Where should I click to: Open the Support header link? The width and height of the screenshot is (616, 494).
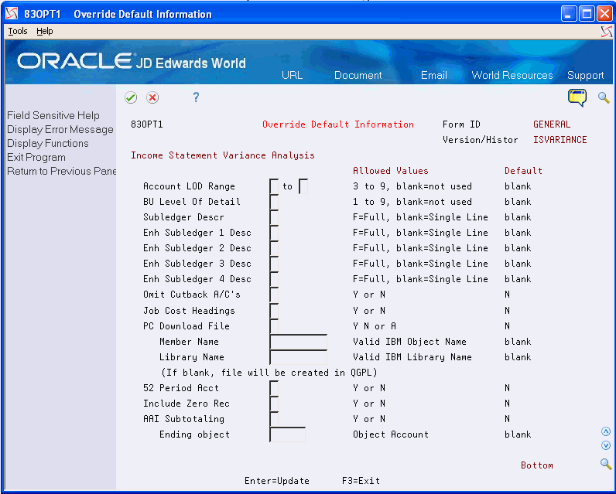[x=585, y=75]
